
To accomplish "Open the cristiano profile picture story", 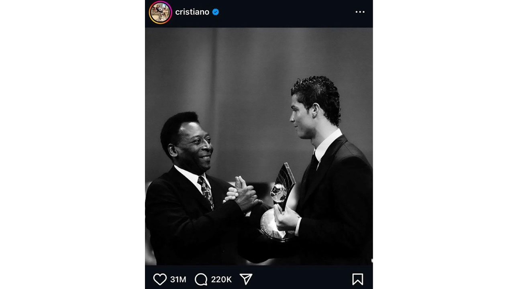I will point(160,12).
